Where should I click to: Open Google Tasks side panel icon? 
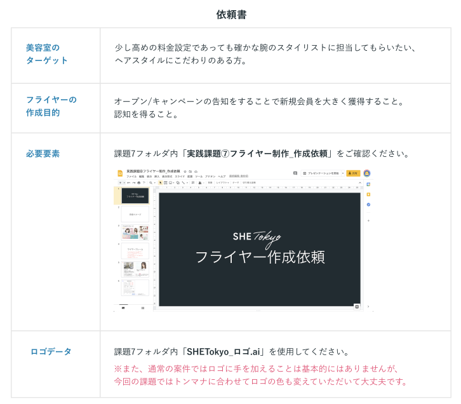(x=368, y=204)
